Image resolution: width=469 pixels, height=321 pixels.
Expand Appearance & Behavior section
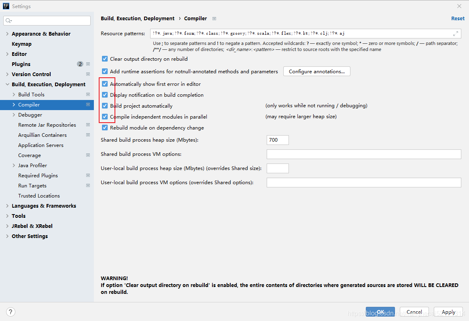click(x=7, y=34)
